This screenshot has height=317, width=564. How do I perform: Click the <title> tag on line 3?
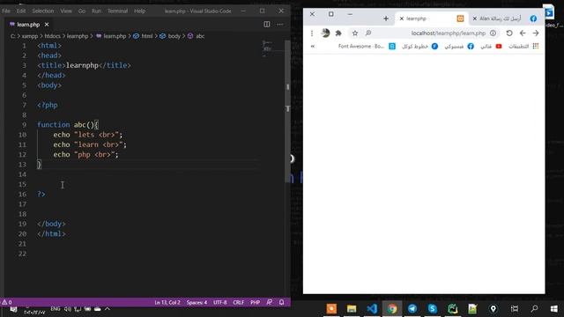coord(51,65)
